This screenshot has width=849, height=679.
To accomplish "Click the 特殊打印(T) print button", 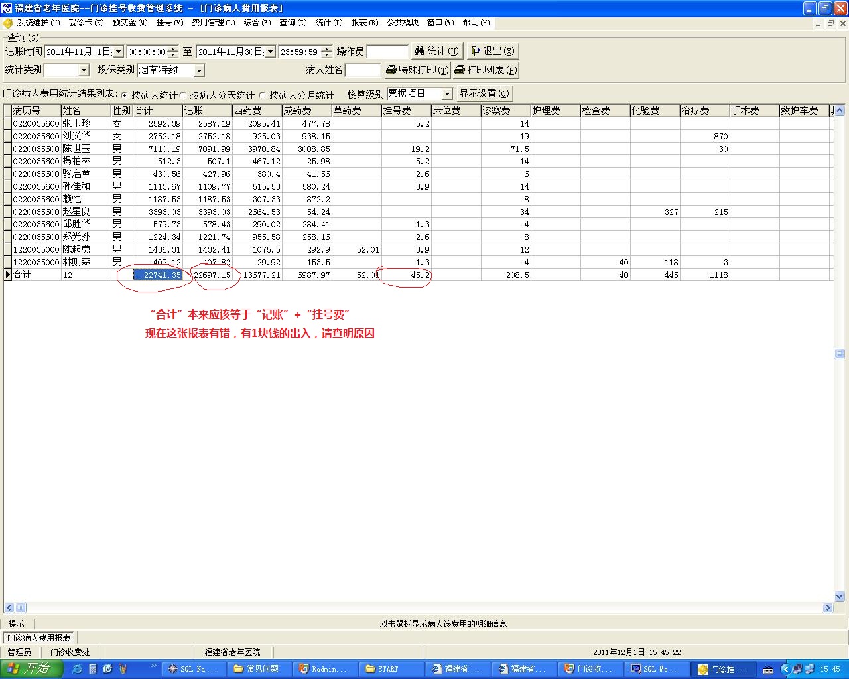I will 417,70.
